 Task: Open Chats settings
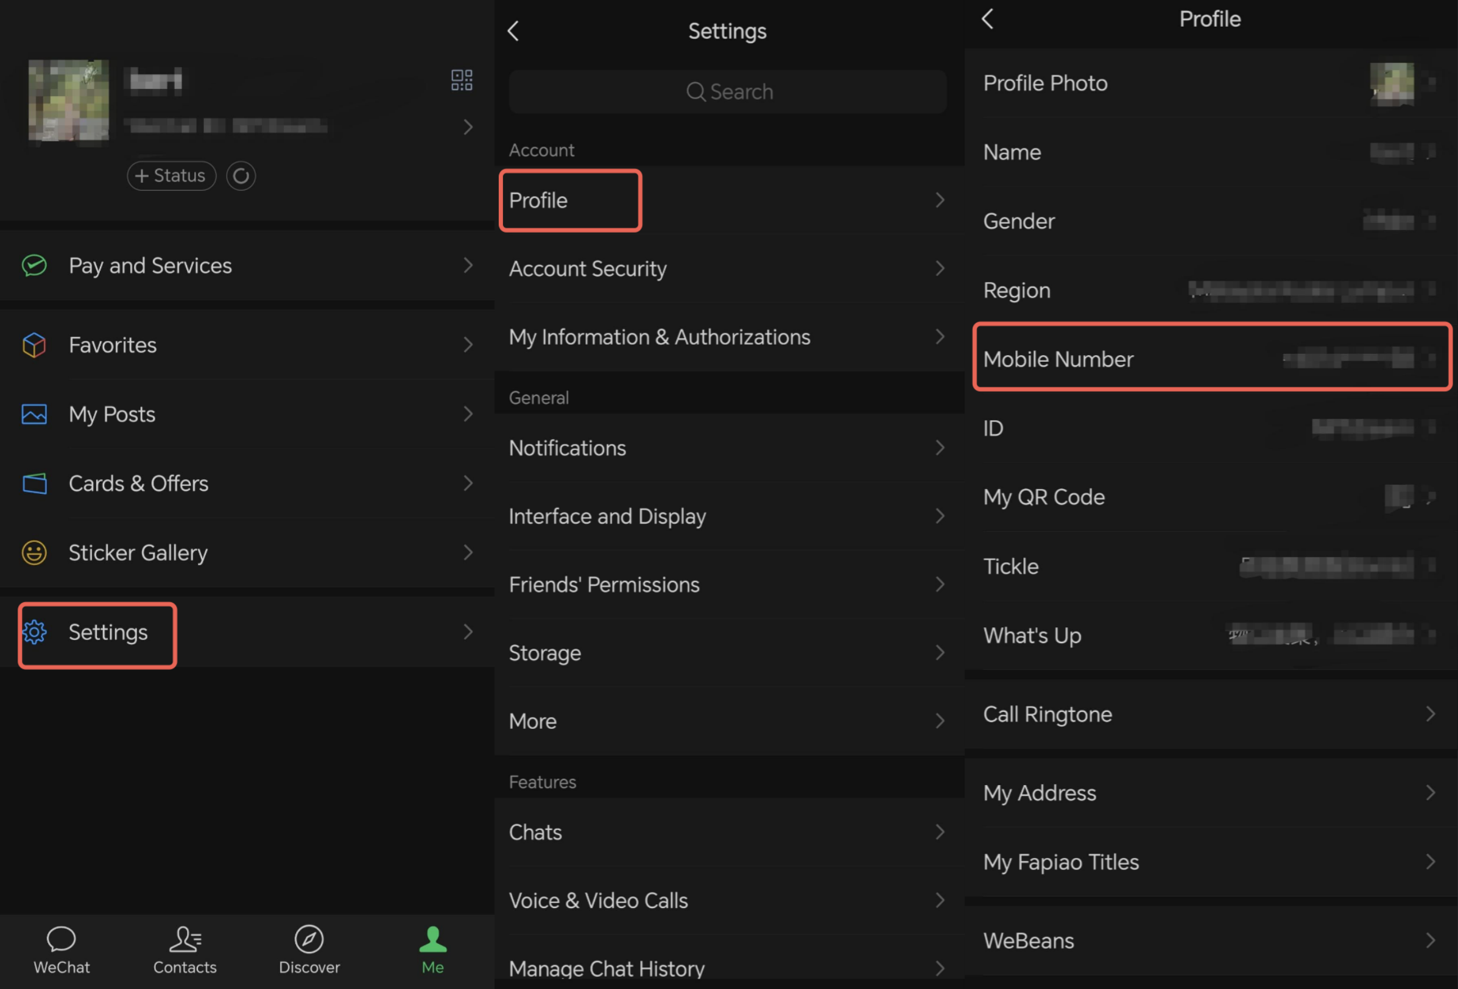[x=729, y=832]
